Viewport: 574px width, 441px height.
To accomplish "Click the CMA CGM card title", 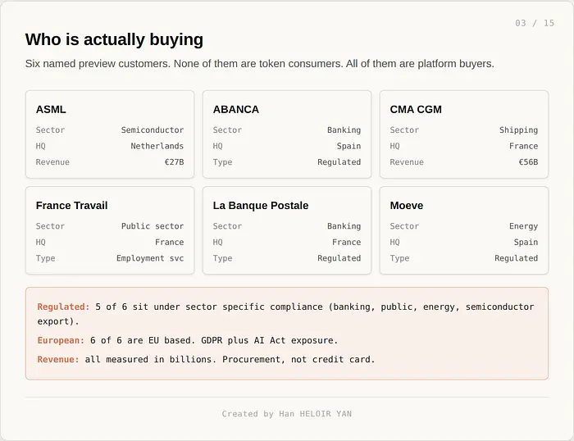I will pos(416,109).
